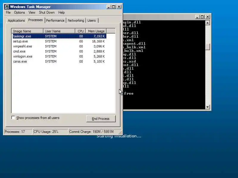Screen dimensions: 238x178
Task: Select the winpeshl.exe process row
Action: click(59, 46)
